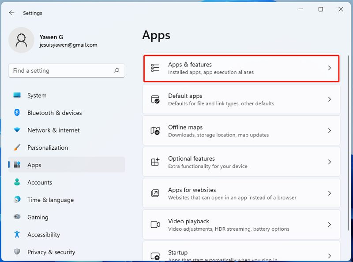Click the Startup icon

pyautogui.click(x=155, y=256)
